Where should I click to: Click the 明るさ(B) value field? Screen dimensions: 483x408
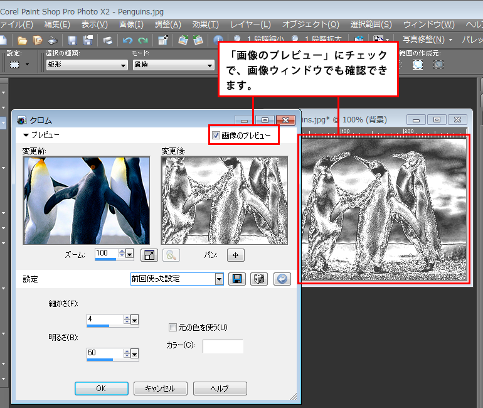[105, 353]
